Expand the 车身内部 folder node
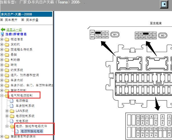Image resolution: width=172 pixels, height=140 pixels. [x=2, y=80]
